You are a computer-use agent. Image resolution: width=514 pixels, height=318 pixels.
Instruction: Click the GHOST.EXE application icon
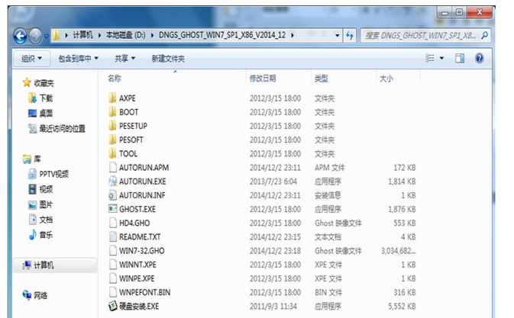pos(112,209)
